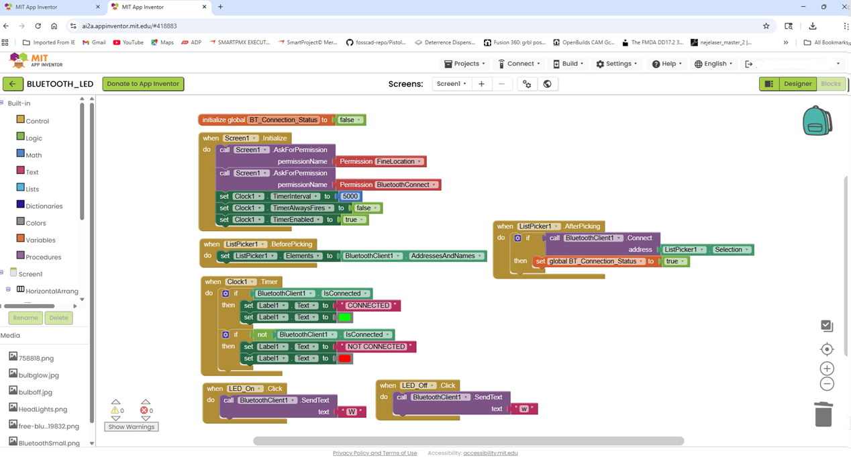This screenshot has height=458, width=851.
Task: Click Donate to App Inventor button
Action: pyautogui.click(x=143, y=84)
